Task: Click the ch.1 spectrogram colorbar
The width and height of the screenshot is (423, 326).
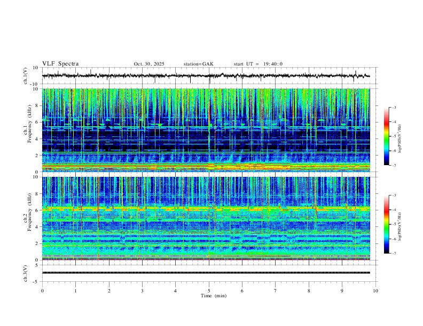Action: [x=386, y=136]
